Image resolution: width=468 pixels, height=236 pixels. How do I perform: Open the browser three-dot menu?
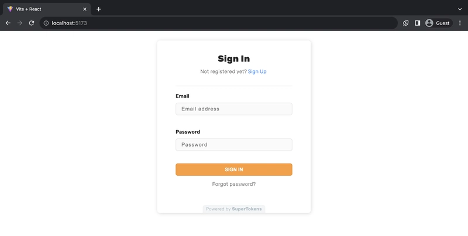[460, 23]
